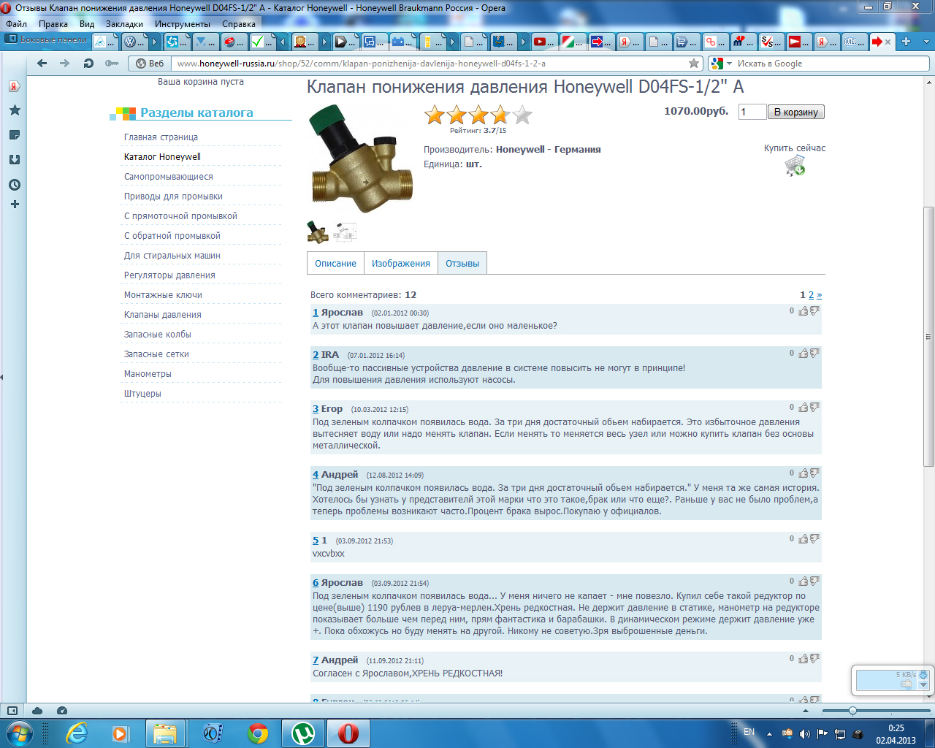This screenshot has width=935, height=748.
Task: Rate the product with the fifth star
Action: [522, 115]
